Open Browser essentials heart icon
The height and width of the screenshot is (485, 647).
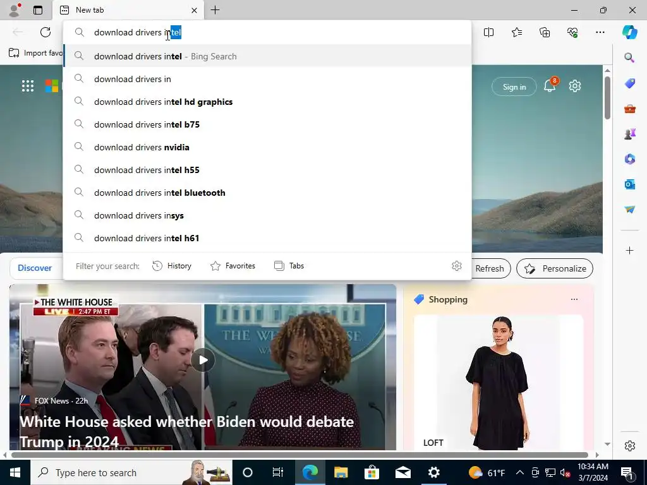(x=572, y=32)
